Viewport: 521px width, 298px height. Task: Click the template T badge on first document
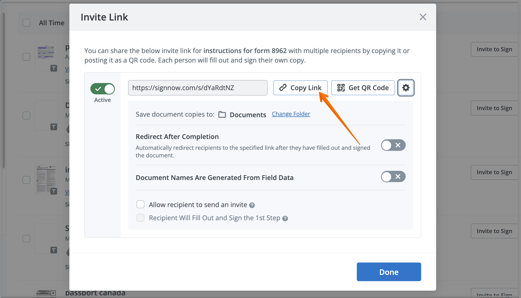(x=54, y=68)
